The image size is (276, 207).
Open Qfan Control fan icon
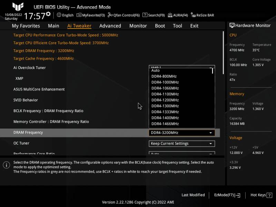click(x=110, y=15)
